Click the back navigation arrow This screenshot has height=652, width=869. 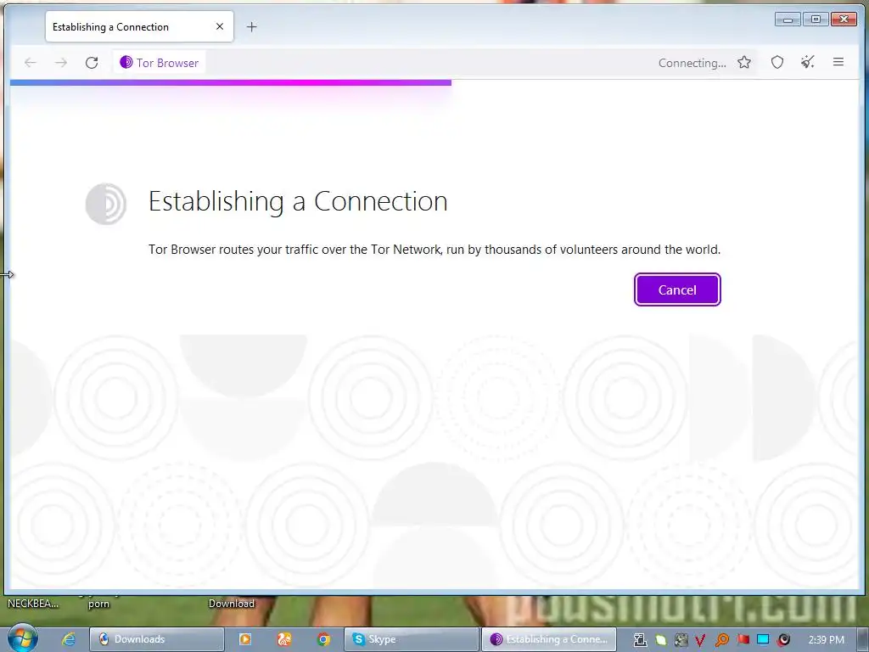coord(31,63)
